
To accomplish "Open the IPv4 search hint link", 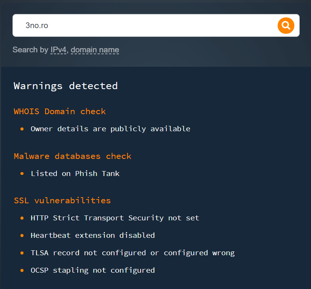I will point(58,50).
